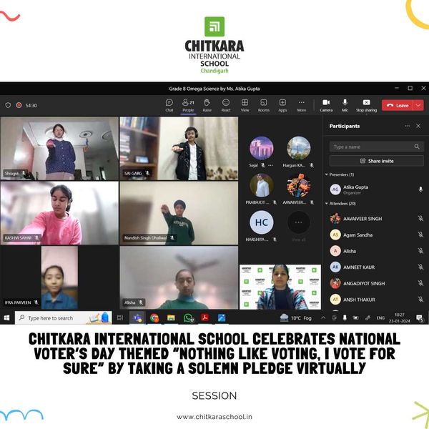Click View all participants ellipsis tile
Viewport: 429px width, 429px height.
pyautogui.click(x=298, y=222)
